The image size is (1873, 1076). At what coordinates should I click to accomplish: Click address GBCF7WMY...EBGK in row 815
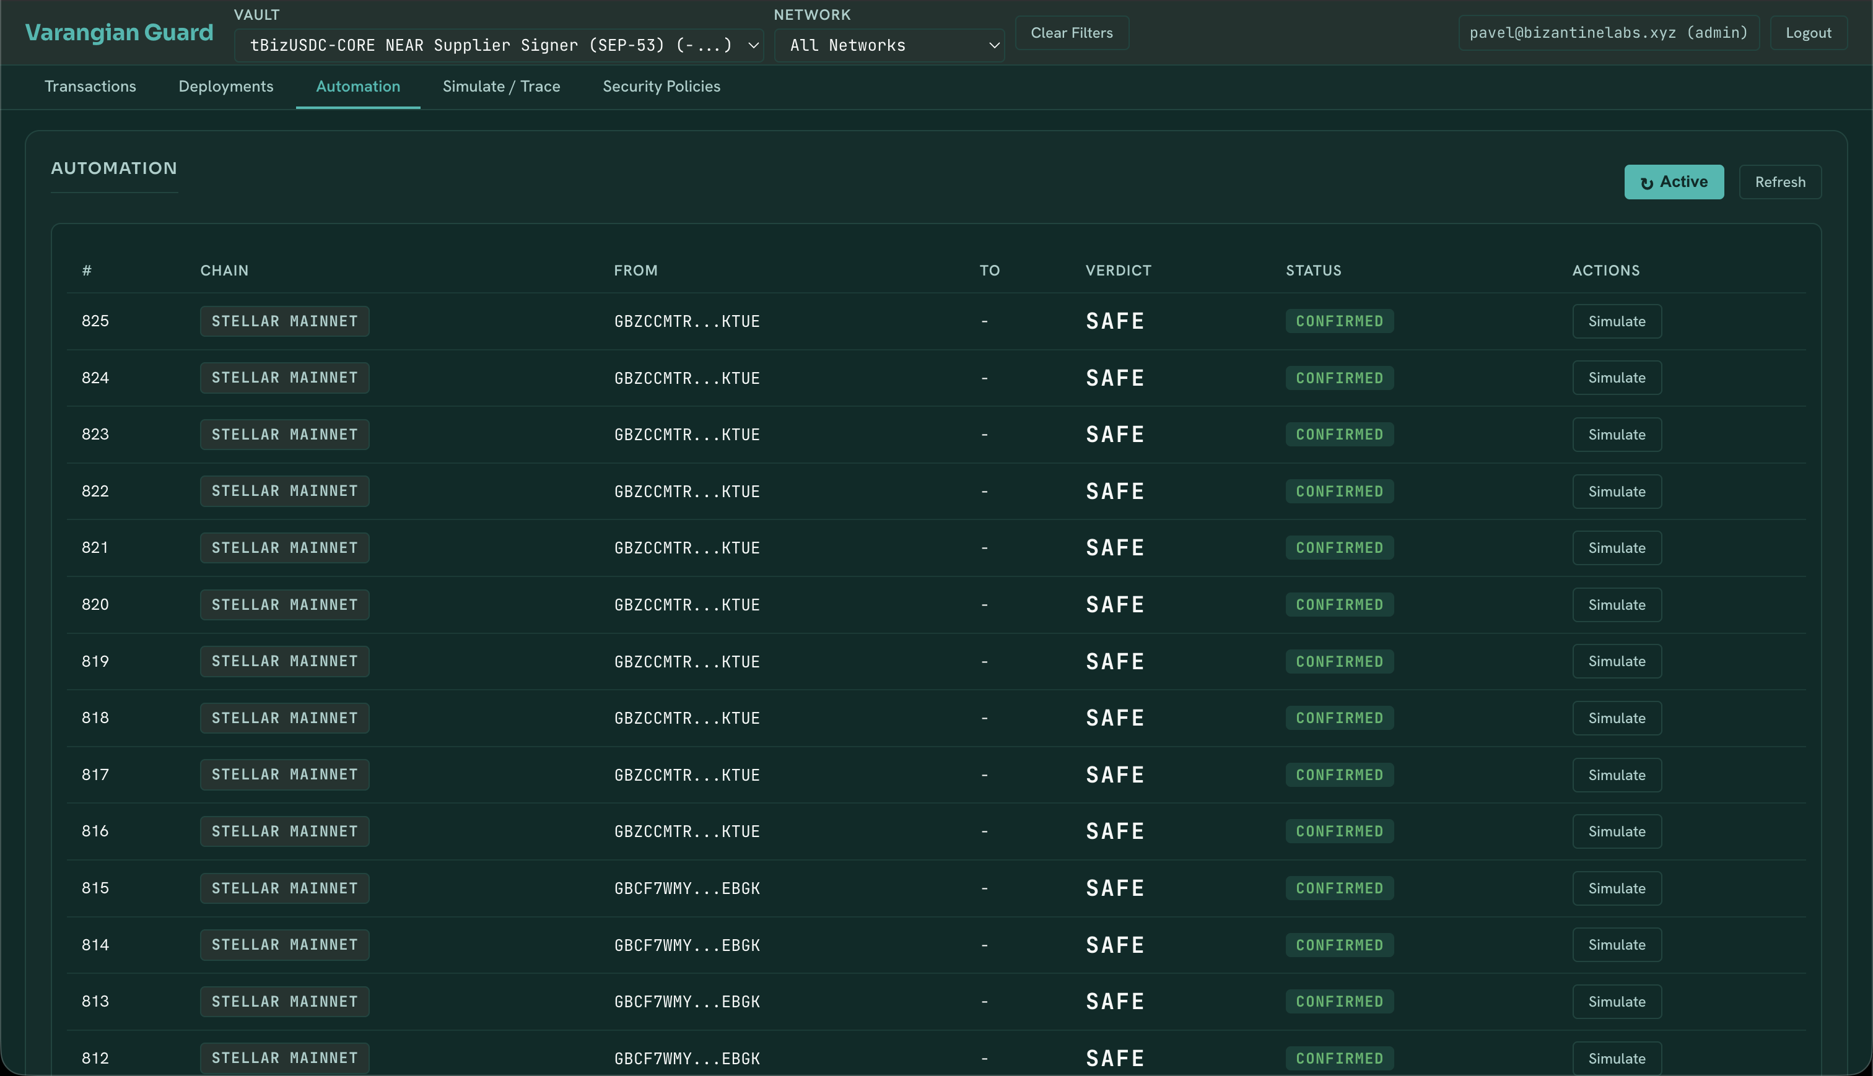click(687, 888)
